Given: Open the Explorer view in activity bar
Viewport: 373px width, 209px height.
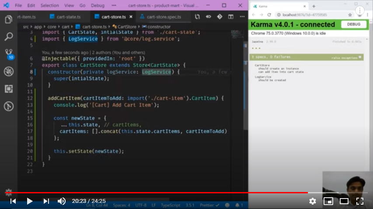Looking at the screenshot, I should [8, 20].
